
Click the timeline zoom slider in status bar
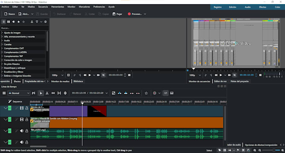pos(271,150)
